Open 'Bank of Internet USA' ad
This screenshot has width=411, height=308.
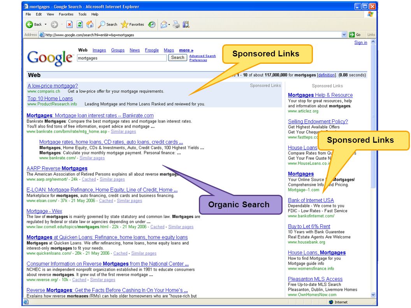(311, 200)
